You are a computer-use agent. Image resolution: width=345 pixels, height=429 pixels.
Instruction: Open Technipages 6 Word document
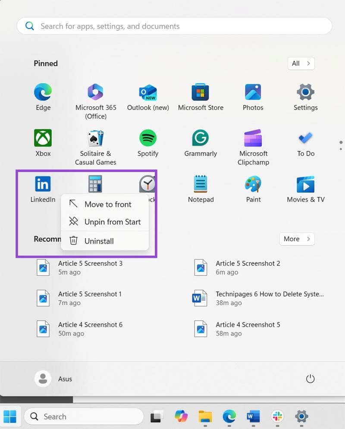[259, 298]
